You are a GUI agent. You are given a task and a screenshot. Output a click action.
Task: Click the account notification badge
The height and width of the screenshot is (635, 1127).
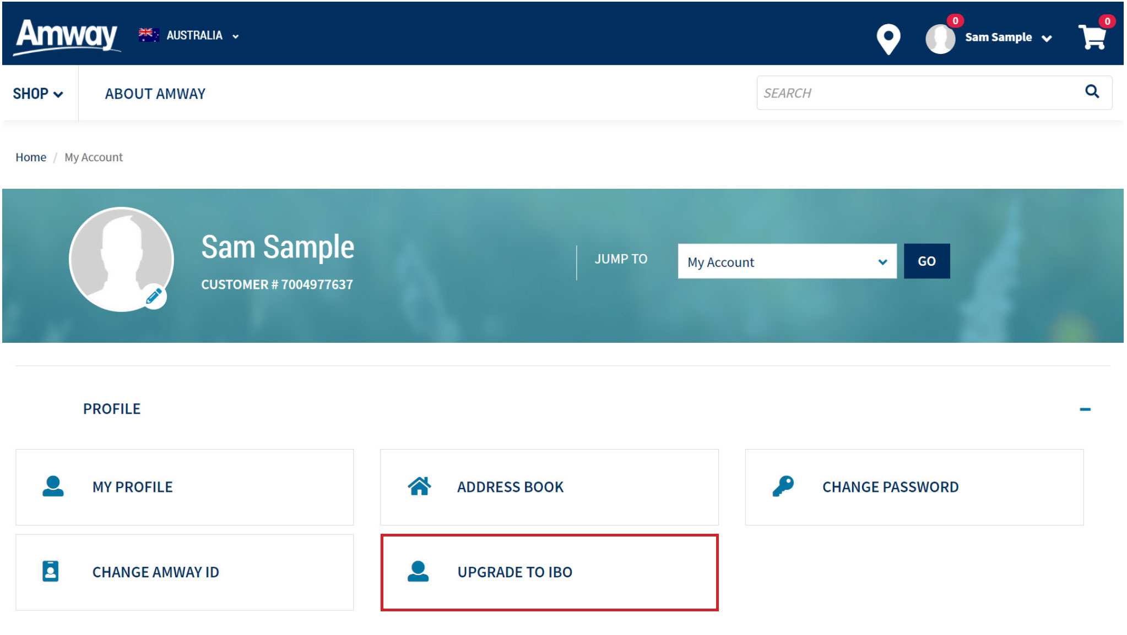tap(955, 20)
